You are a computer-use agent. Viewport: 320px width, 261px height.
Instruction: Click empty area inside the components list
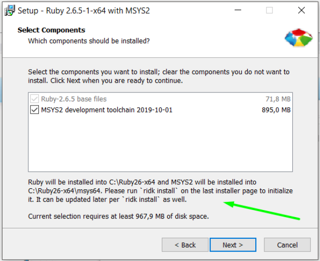click(160, 143)
